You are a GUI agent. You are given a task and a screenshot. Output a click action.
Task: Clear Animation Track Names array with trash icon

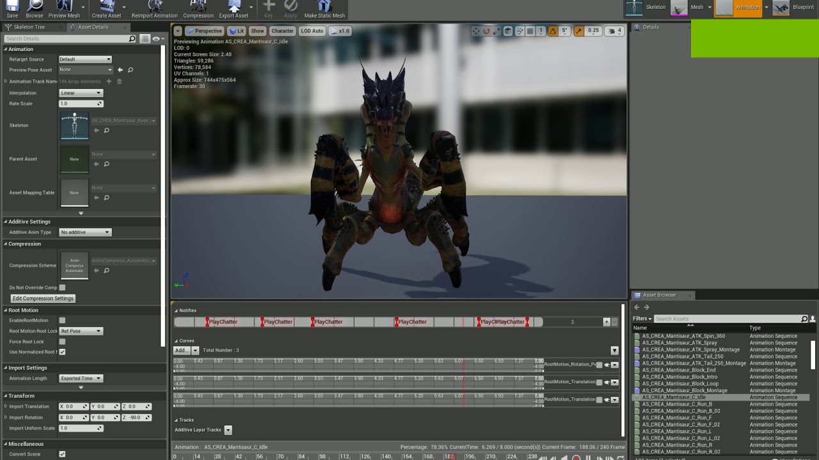(119, 81)
